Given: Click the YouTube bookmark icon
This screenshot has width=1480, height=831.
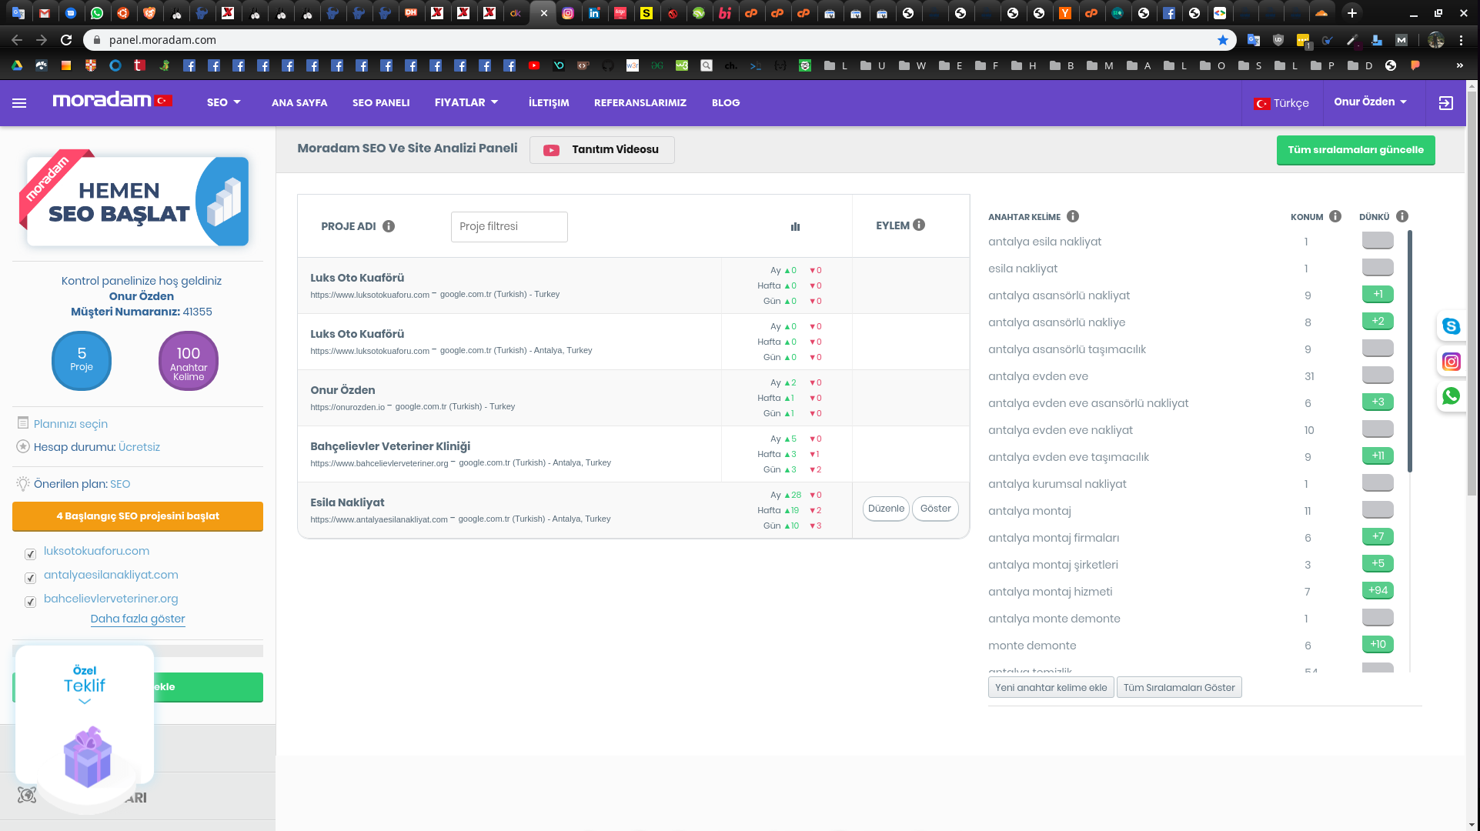Looking at the screenshot, I should pyautogui.click(x=534, y=66).
